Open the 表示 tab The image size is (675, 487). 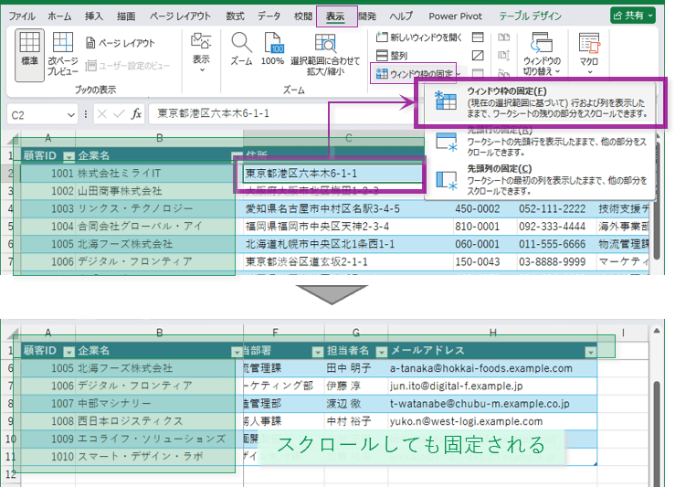click(x=335, y=16)
